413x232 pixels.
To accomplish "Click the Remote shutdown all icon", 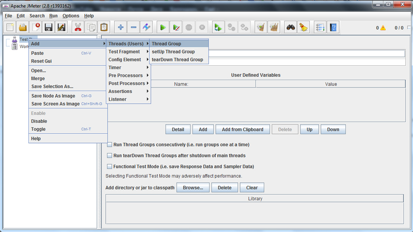I will pos(244,27).
